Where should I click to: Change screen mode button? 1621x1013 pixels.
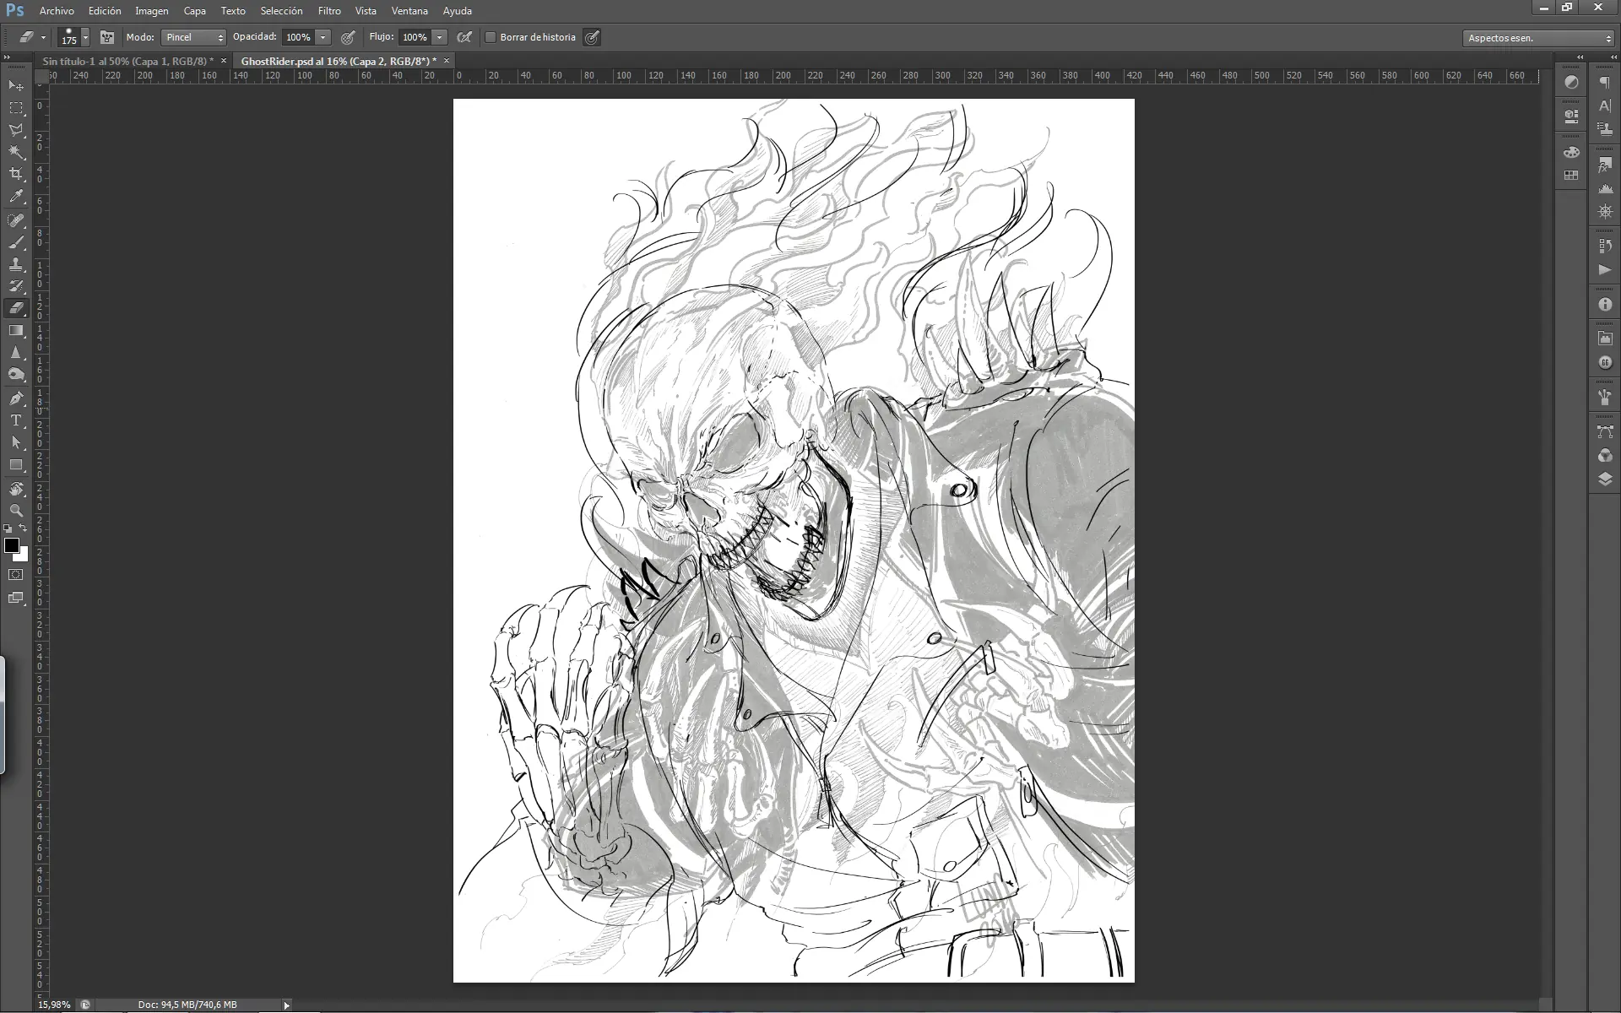point(16,599)
